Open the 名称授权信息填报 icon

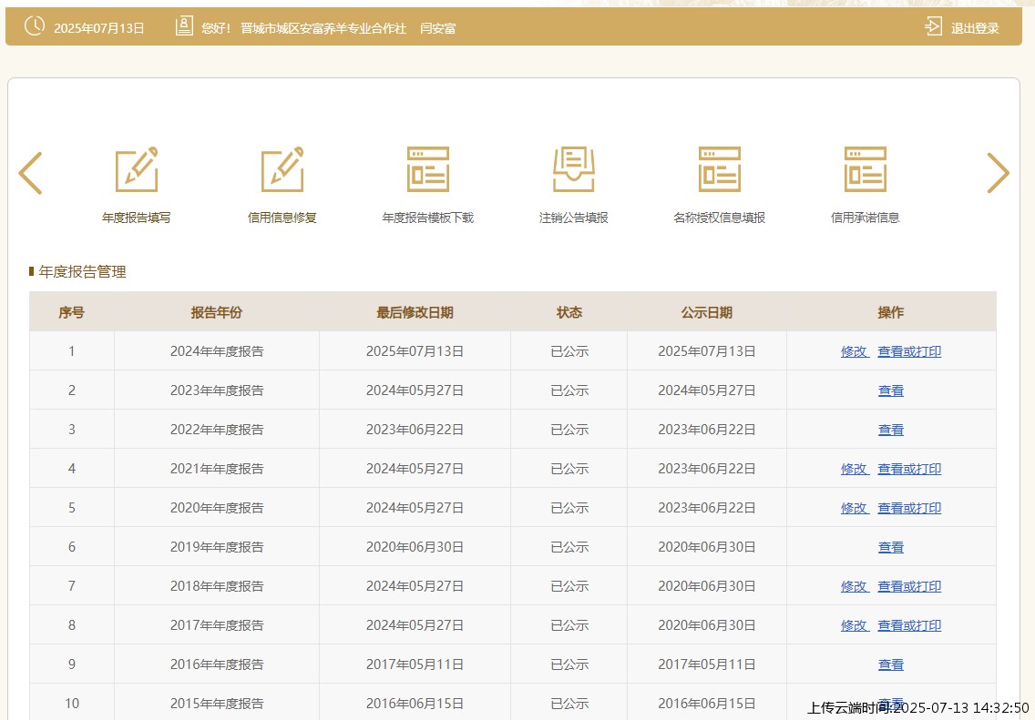tap(720, 169)
